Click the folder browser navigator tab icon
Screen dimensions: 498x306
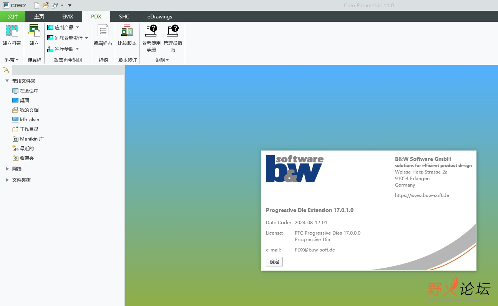click(6, 70)
